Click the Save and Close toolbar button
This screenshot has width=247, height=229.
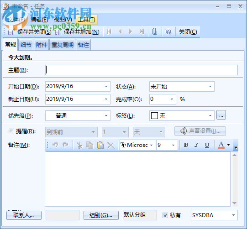30,32
